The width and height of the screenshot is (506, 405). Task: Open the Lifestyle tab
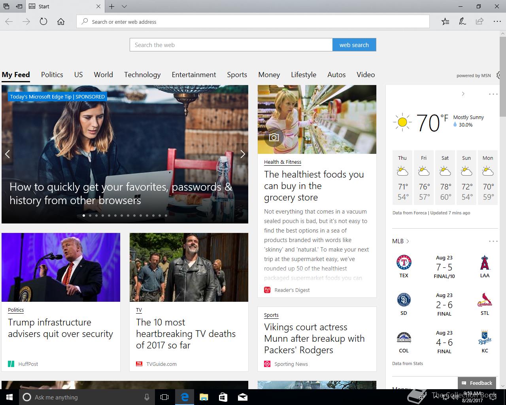(304, 75)
